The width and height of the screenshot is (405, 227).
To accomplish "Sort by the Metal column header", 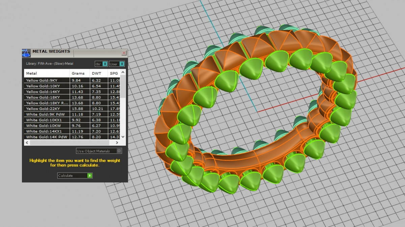I will pyautogui.click(x=47, y=73).
